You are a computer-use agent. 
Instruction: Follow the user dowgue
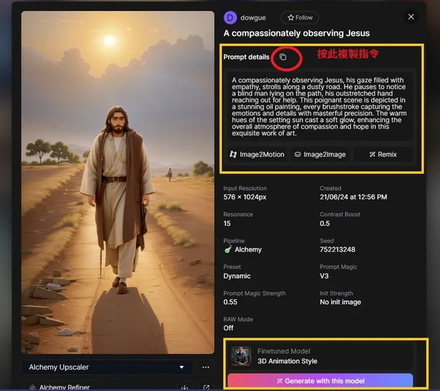300,18
